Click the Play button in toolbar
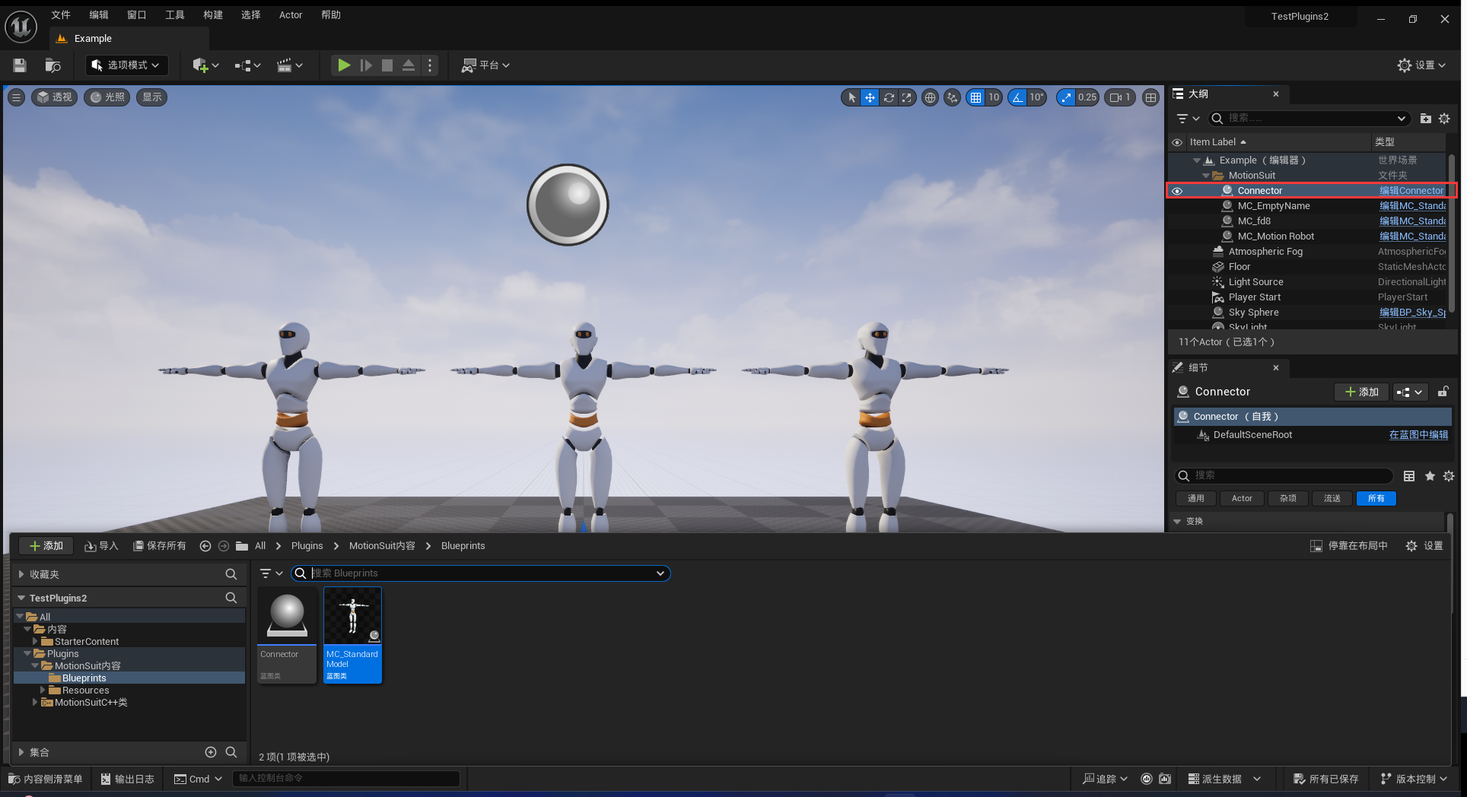Image resolution: width=1467 pixels, height=797 pixels. click(x=344, y=65)
